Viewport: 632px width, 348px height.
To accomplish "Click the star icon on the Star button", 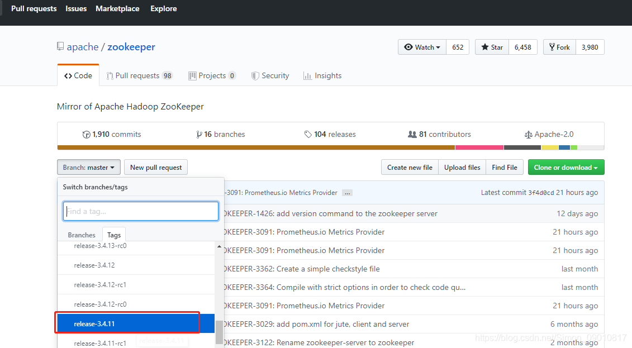I will click(485, 47).
